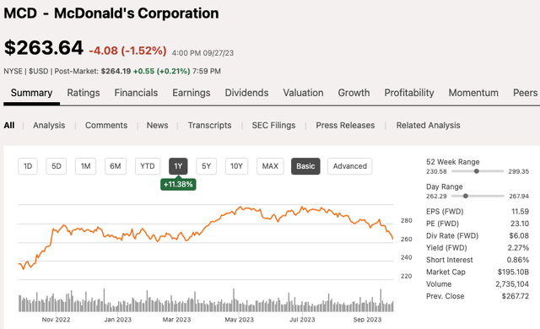540x329 pixels.
Task: Switch to the Ratings tab
Action: coord(84,93)
